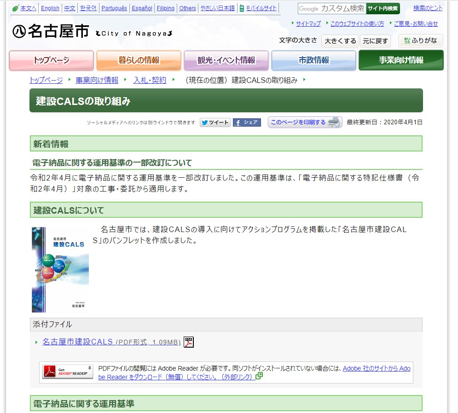Click the PDF icon next to 名古屋市建設CALS
The height and width of the screenshot is (413, 458).
[x=189, y=342]
